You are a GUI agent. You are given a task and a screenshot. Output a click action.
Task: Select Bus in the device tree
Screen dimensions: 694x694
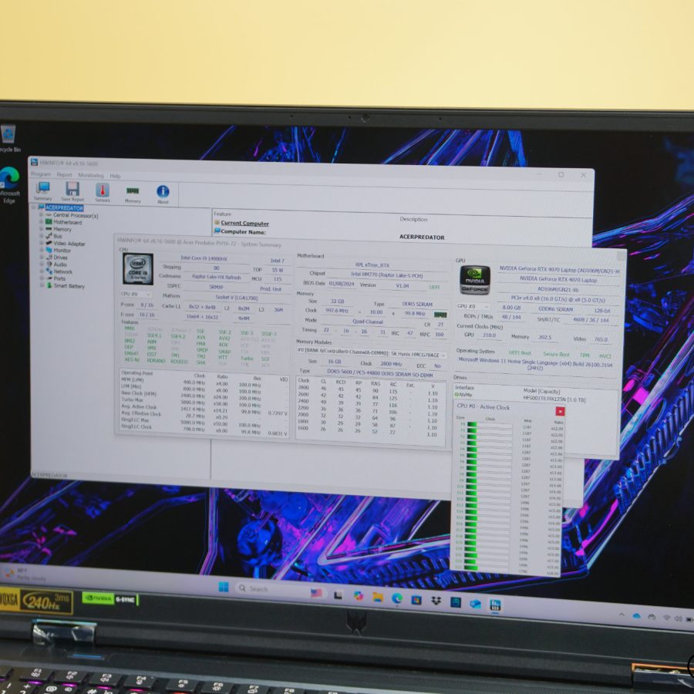pyautogui.click(x=58, y=237)
